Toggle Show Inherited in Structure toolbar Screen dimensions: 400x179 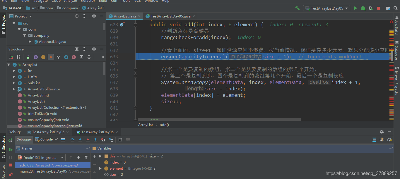[28, 57]
